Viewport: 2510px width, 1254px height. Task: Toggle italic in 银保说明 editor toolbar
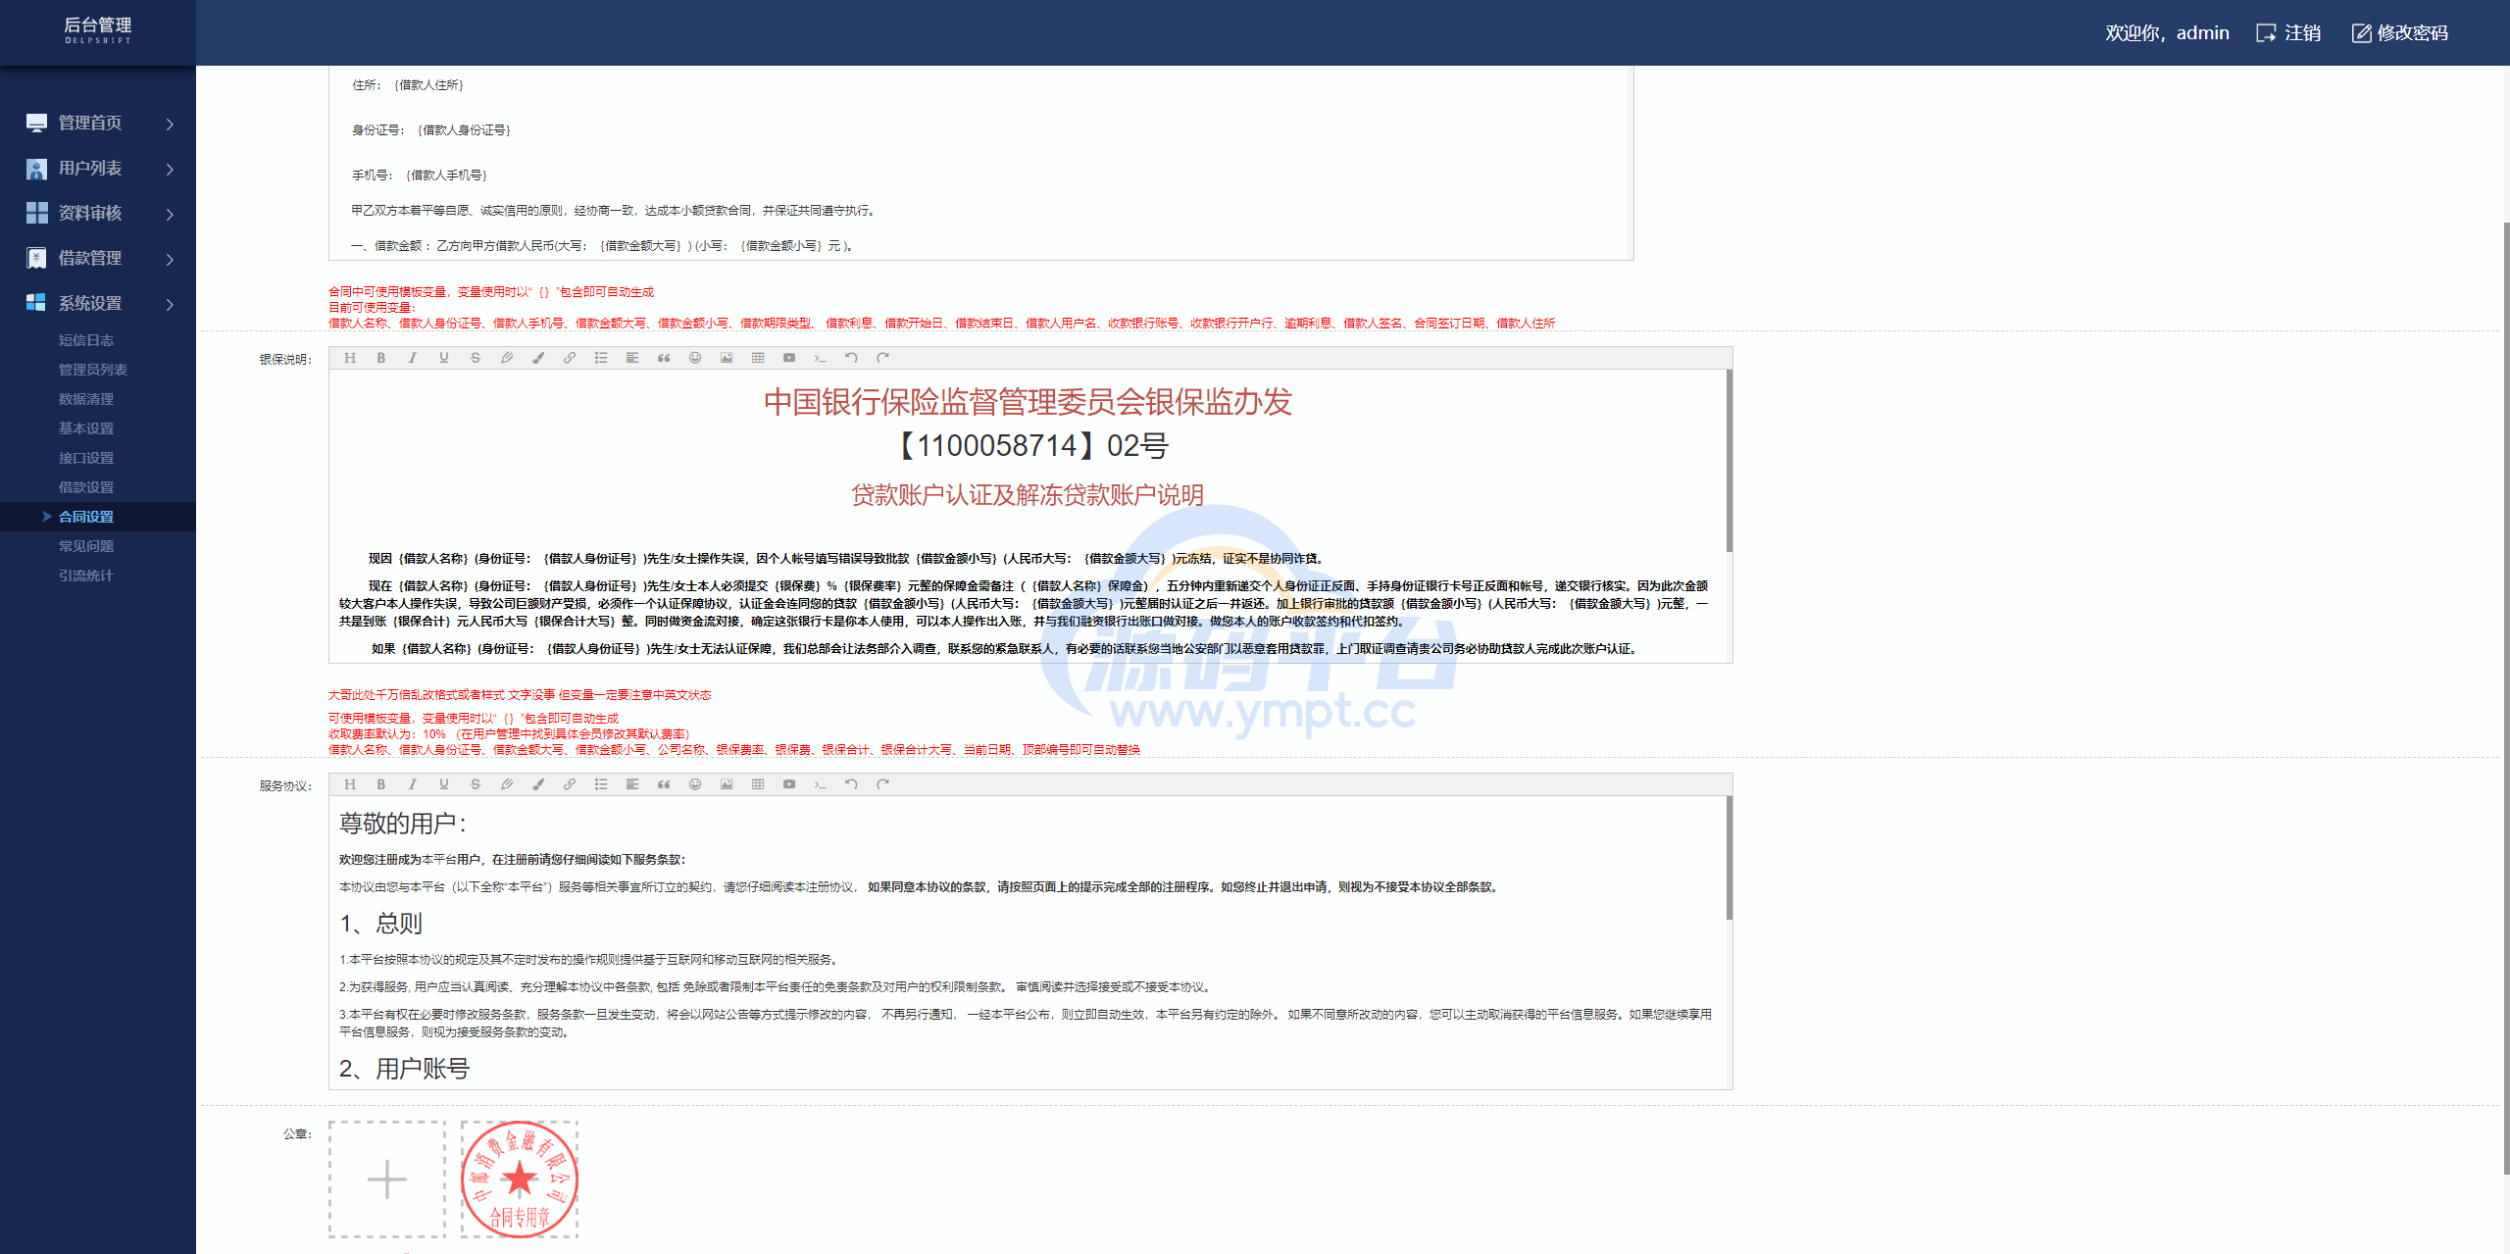(x=413, y=358)
